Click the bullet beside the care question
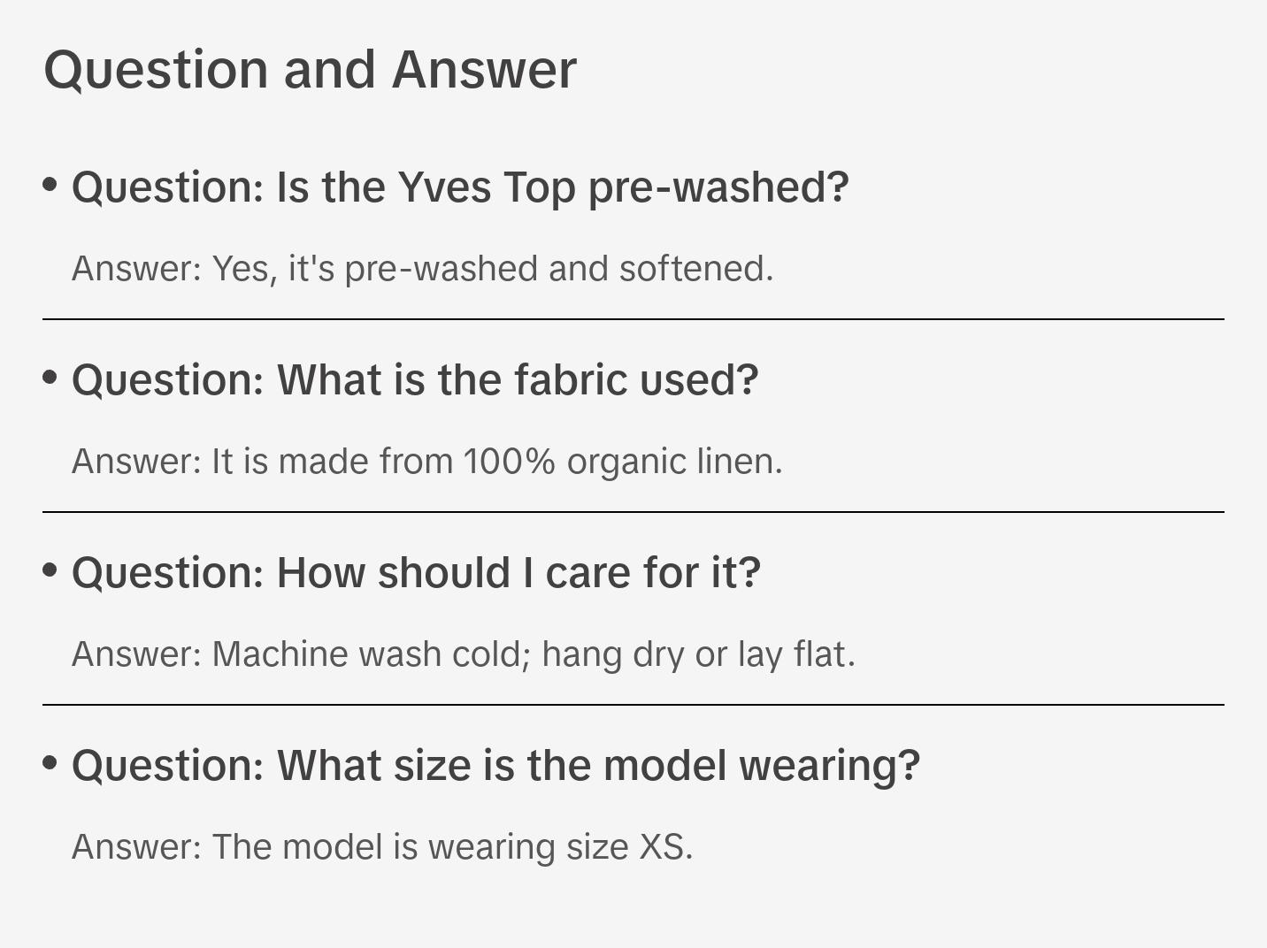 point(50,570)
